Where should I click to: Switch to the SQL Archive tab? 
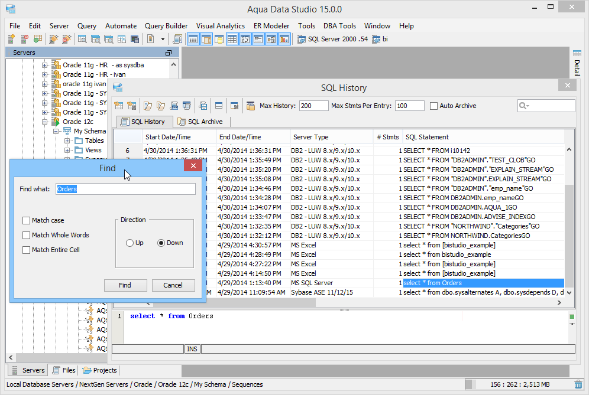coord(200,122)
